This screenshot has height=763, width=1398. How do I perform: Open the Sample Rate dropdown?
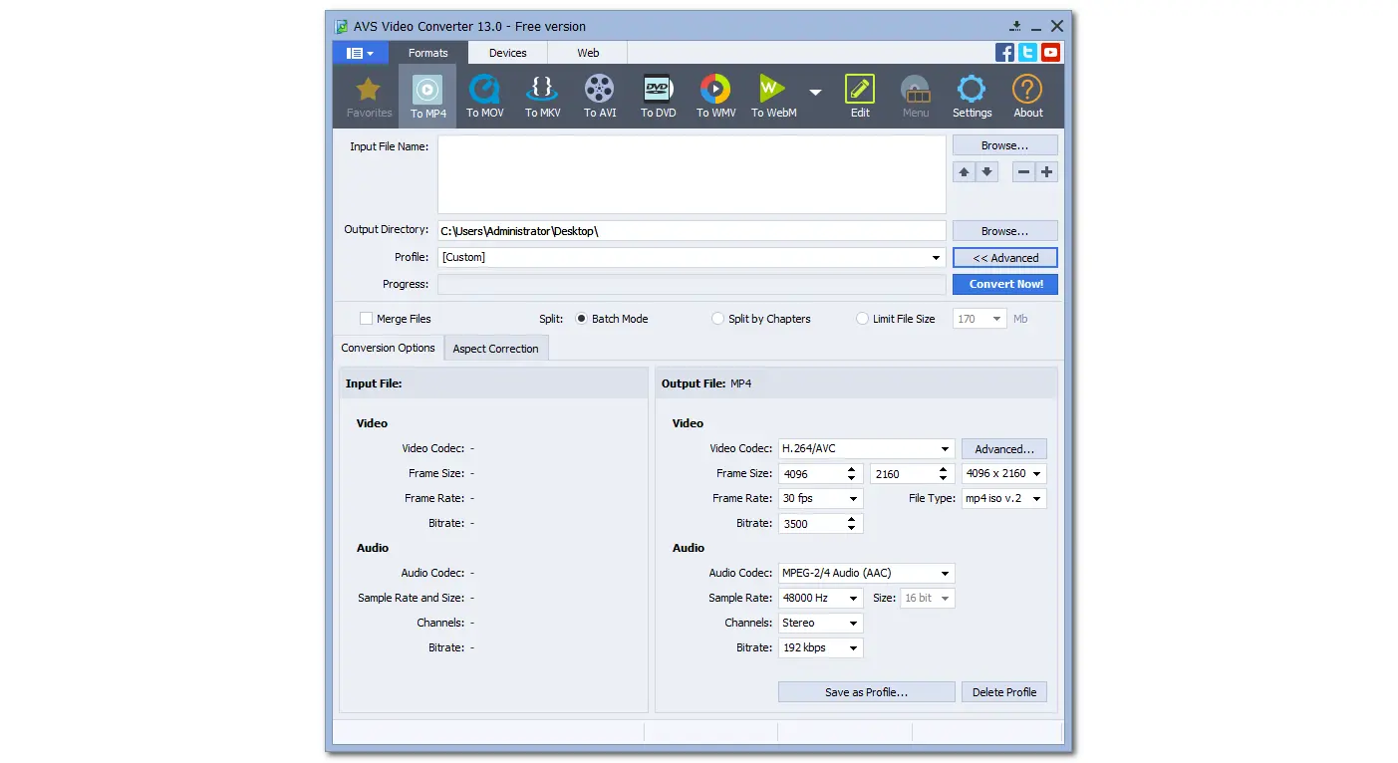pyautogui.click(x=820, y=598)
